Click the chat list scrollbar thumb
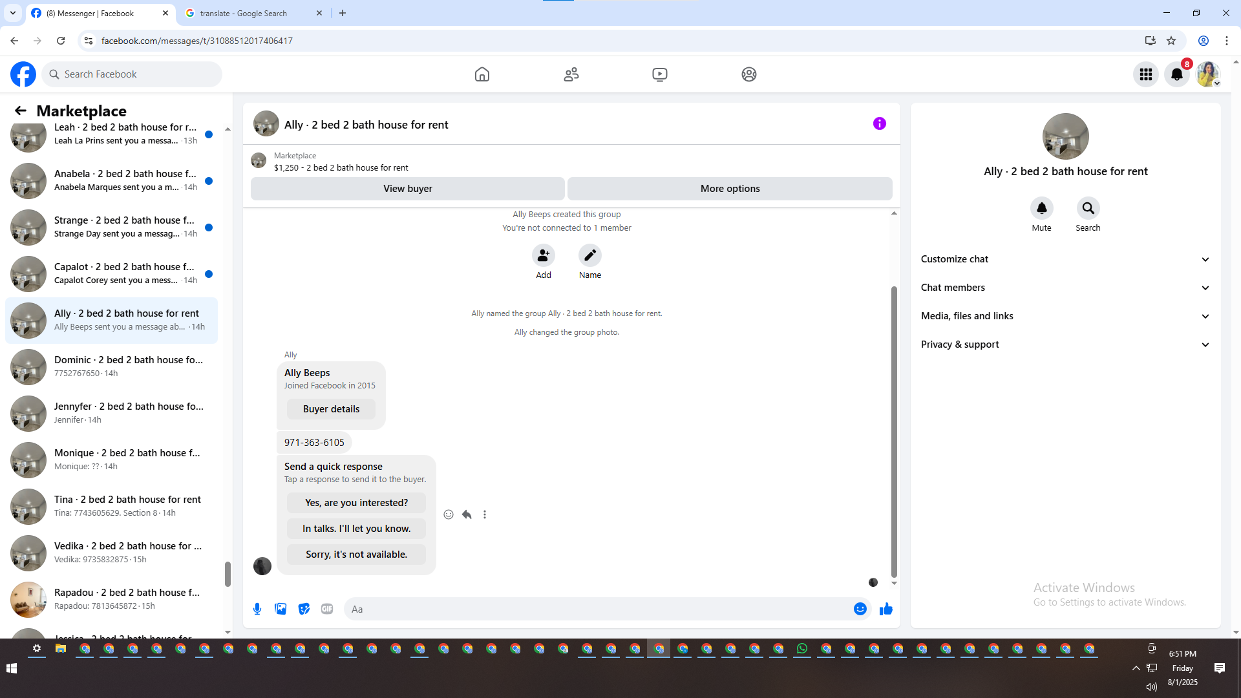The height and width of the screenshot is (698, 1241). click(228, 574)
